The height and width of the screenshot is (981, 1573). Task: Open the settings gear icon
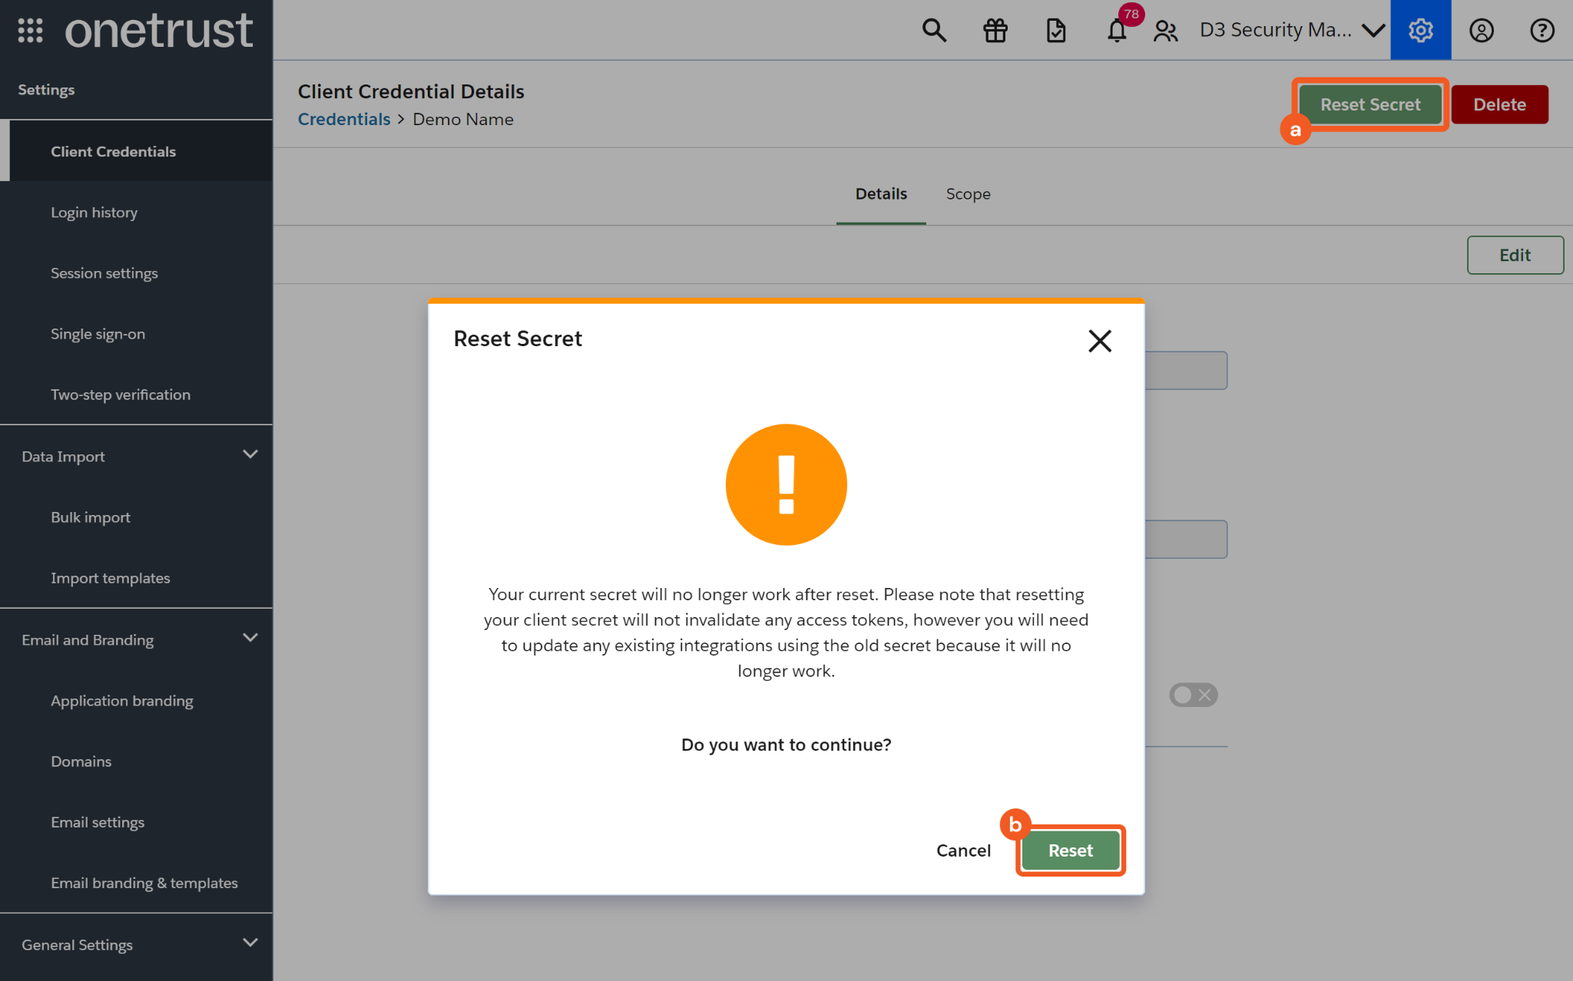pyautogui.click(x=1420, y=31)
